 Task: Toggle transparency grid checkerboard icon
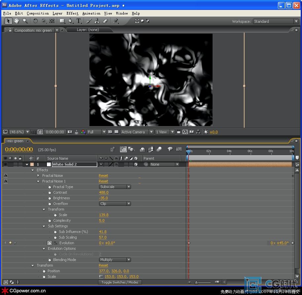click(x=116, y=132)
